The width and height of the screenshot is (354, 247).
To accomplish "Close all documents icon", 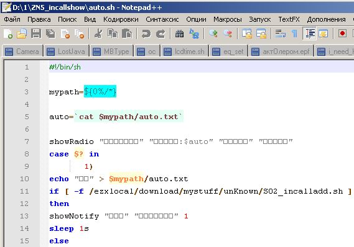I will pyautogui.click(x=80, y=34).
